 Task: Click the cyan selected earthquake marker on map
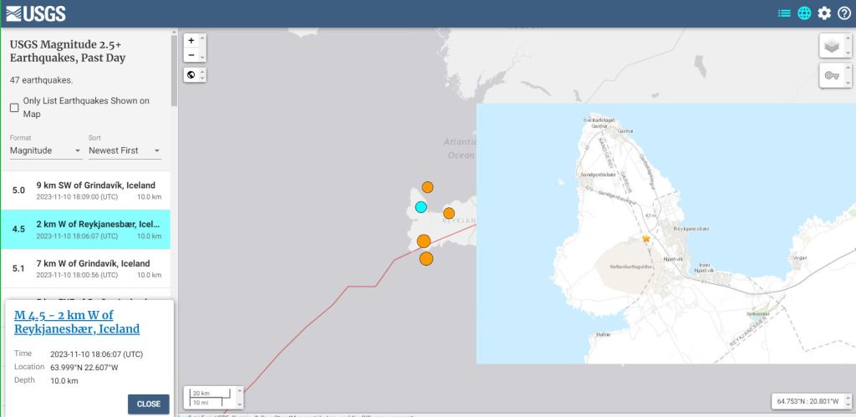point(421,207)
